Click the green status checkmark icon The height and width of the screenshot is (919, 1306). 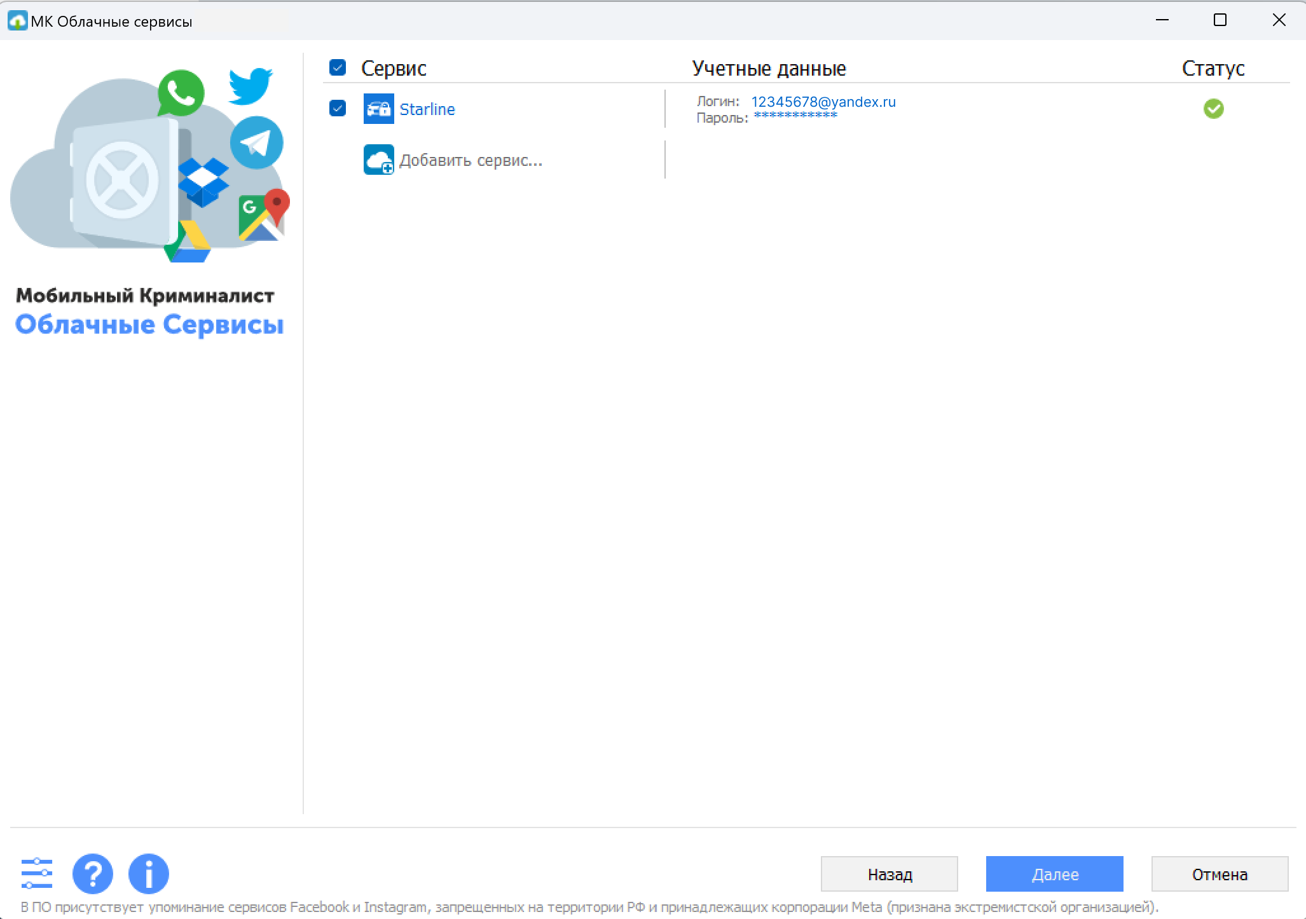click(1213, 109)
